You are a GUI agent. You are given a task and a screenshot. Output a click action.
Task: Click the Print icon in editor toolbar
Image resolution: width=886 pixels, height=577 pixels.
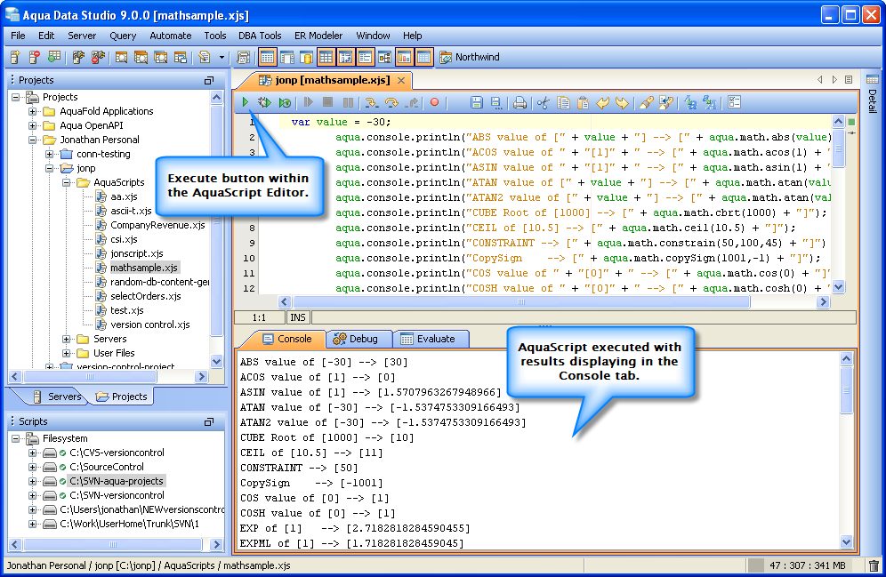[520, 103]
